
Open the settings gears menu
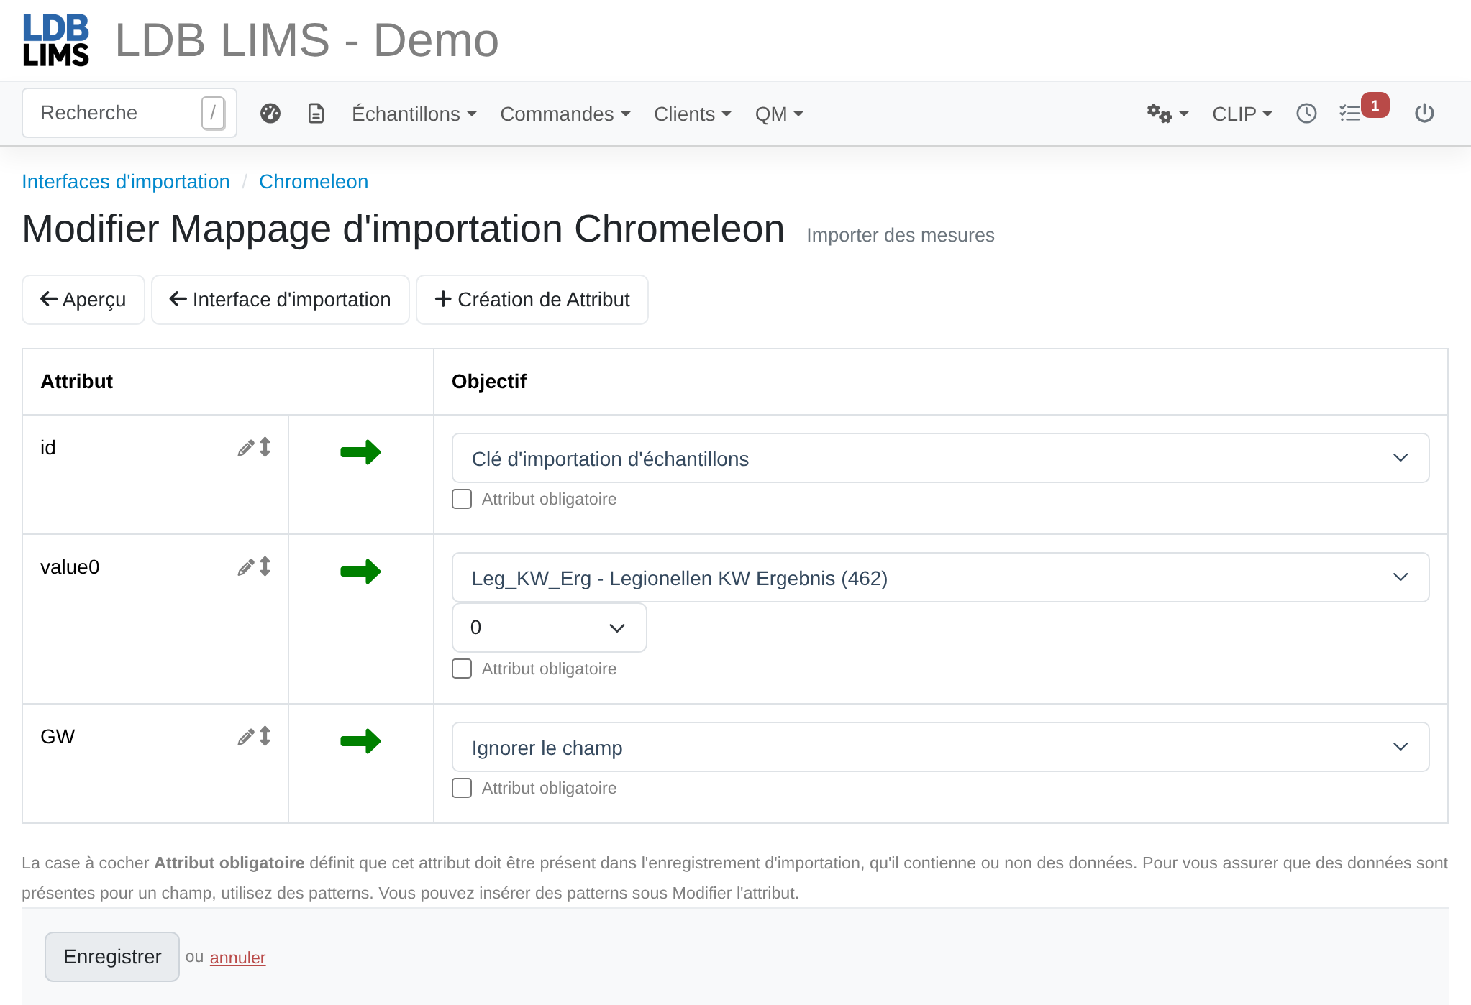click(1167, 114)
